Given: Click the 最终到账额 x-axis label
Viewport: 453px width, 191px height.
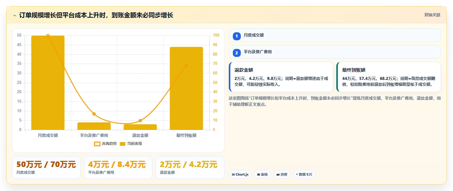Looking at the screenshot, I should click(x=186, y=135).
